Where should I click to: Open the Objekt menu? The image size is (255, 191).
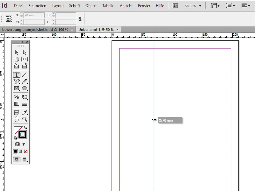point(91,6)
